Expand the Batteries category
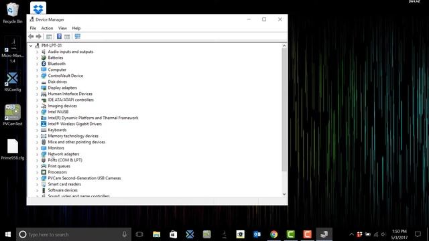The width and height of the screenshot is (429, 241). click(38, 58)
